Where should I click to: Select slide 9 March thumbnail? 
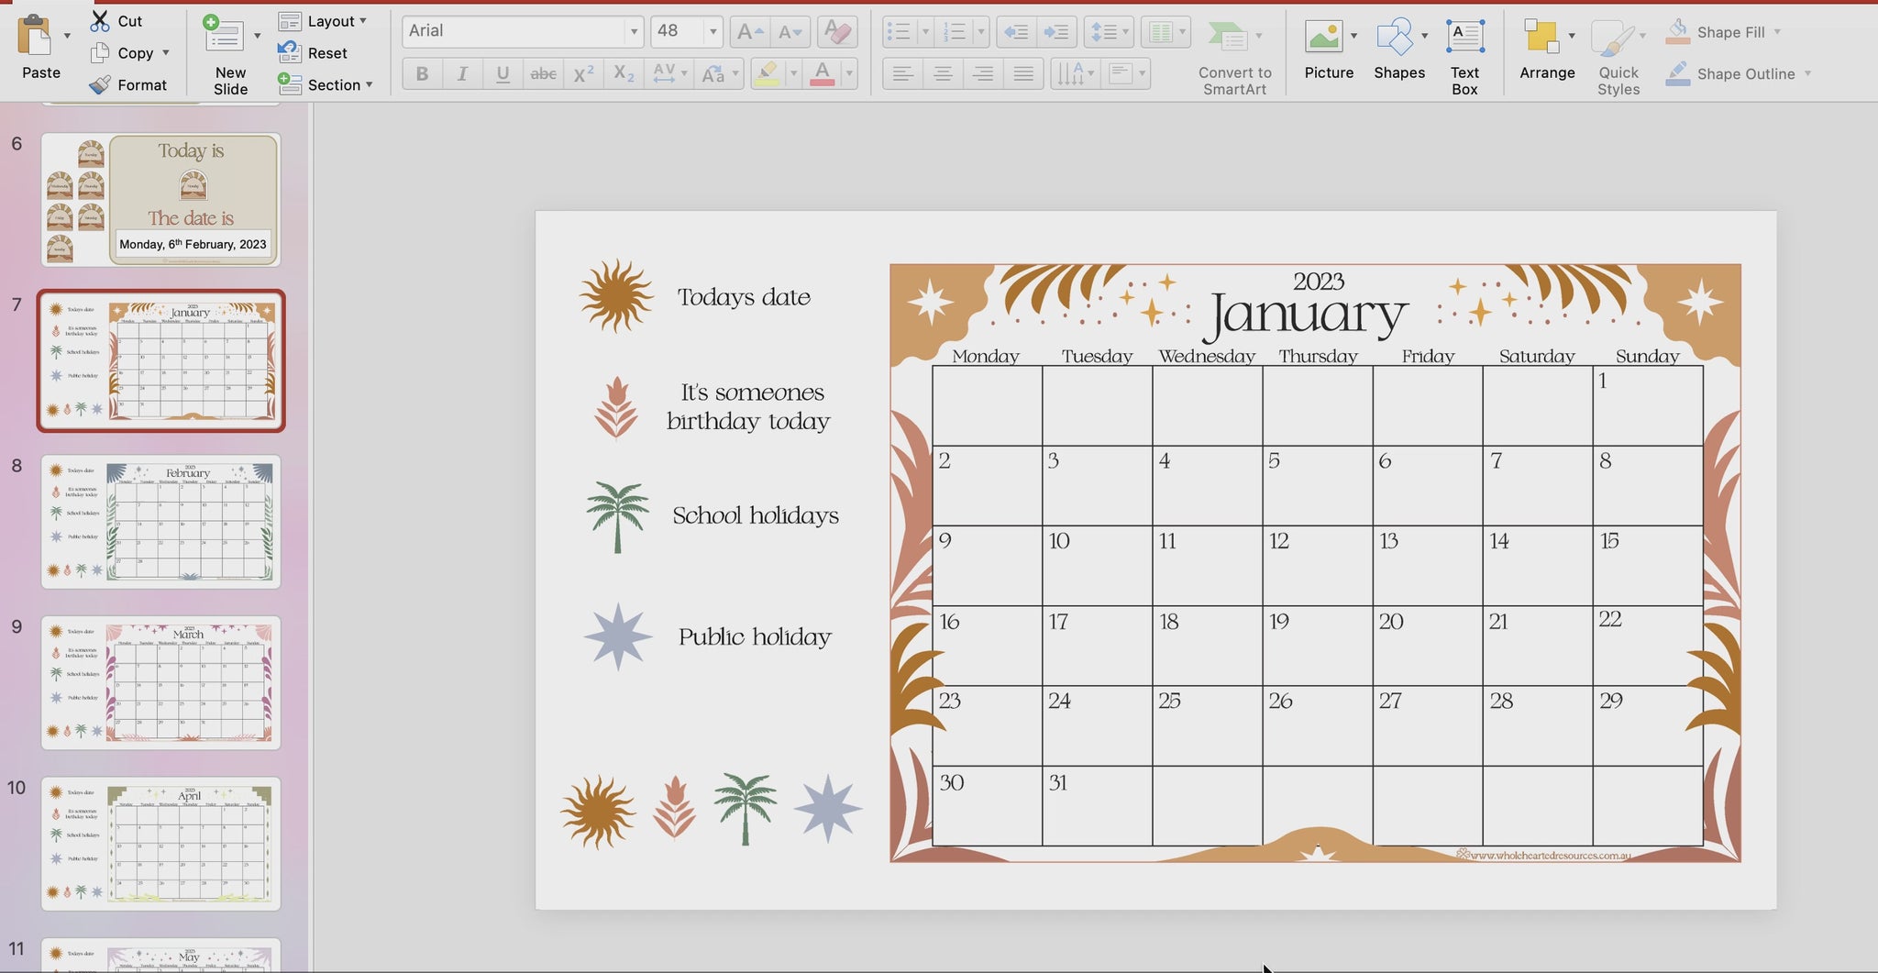160,683
